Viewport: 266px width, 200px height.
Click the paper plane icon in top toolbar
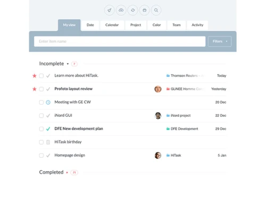[x=110, y=10]
